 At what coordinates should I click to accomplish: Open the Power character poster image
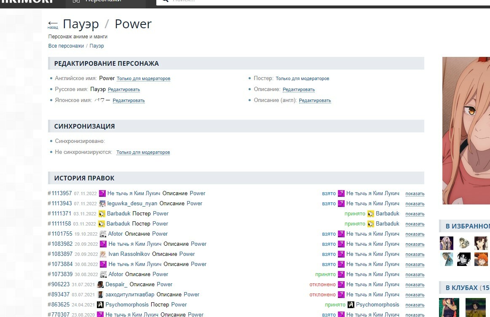(466, 131)
